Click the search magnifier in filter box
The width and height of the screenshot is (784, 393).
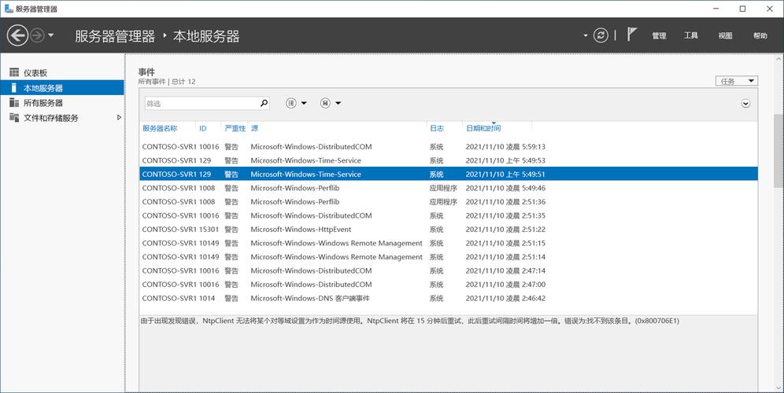[264, 103]
